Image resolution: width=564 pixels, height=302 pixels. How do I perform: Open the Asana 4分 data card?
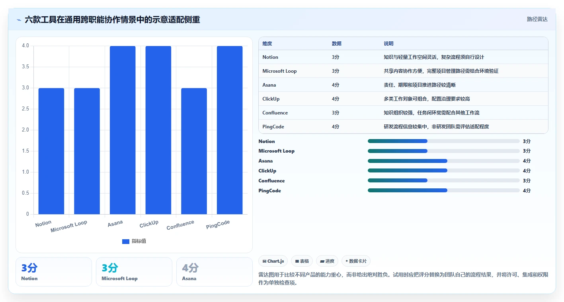[x=215, y=272]
